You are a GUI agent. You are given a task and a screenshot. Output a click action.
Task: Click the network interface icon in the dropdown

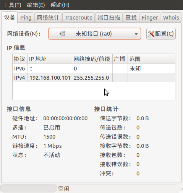pyautogui.click(x=62, y=34)
